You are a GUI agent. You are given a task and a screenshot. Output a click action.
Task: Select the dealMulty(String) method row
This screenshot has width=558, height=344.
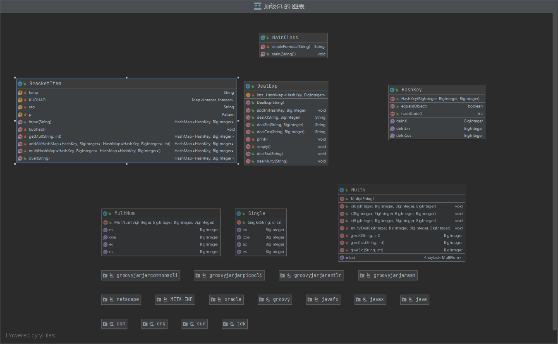click(286, 161)
